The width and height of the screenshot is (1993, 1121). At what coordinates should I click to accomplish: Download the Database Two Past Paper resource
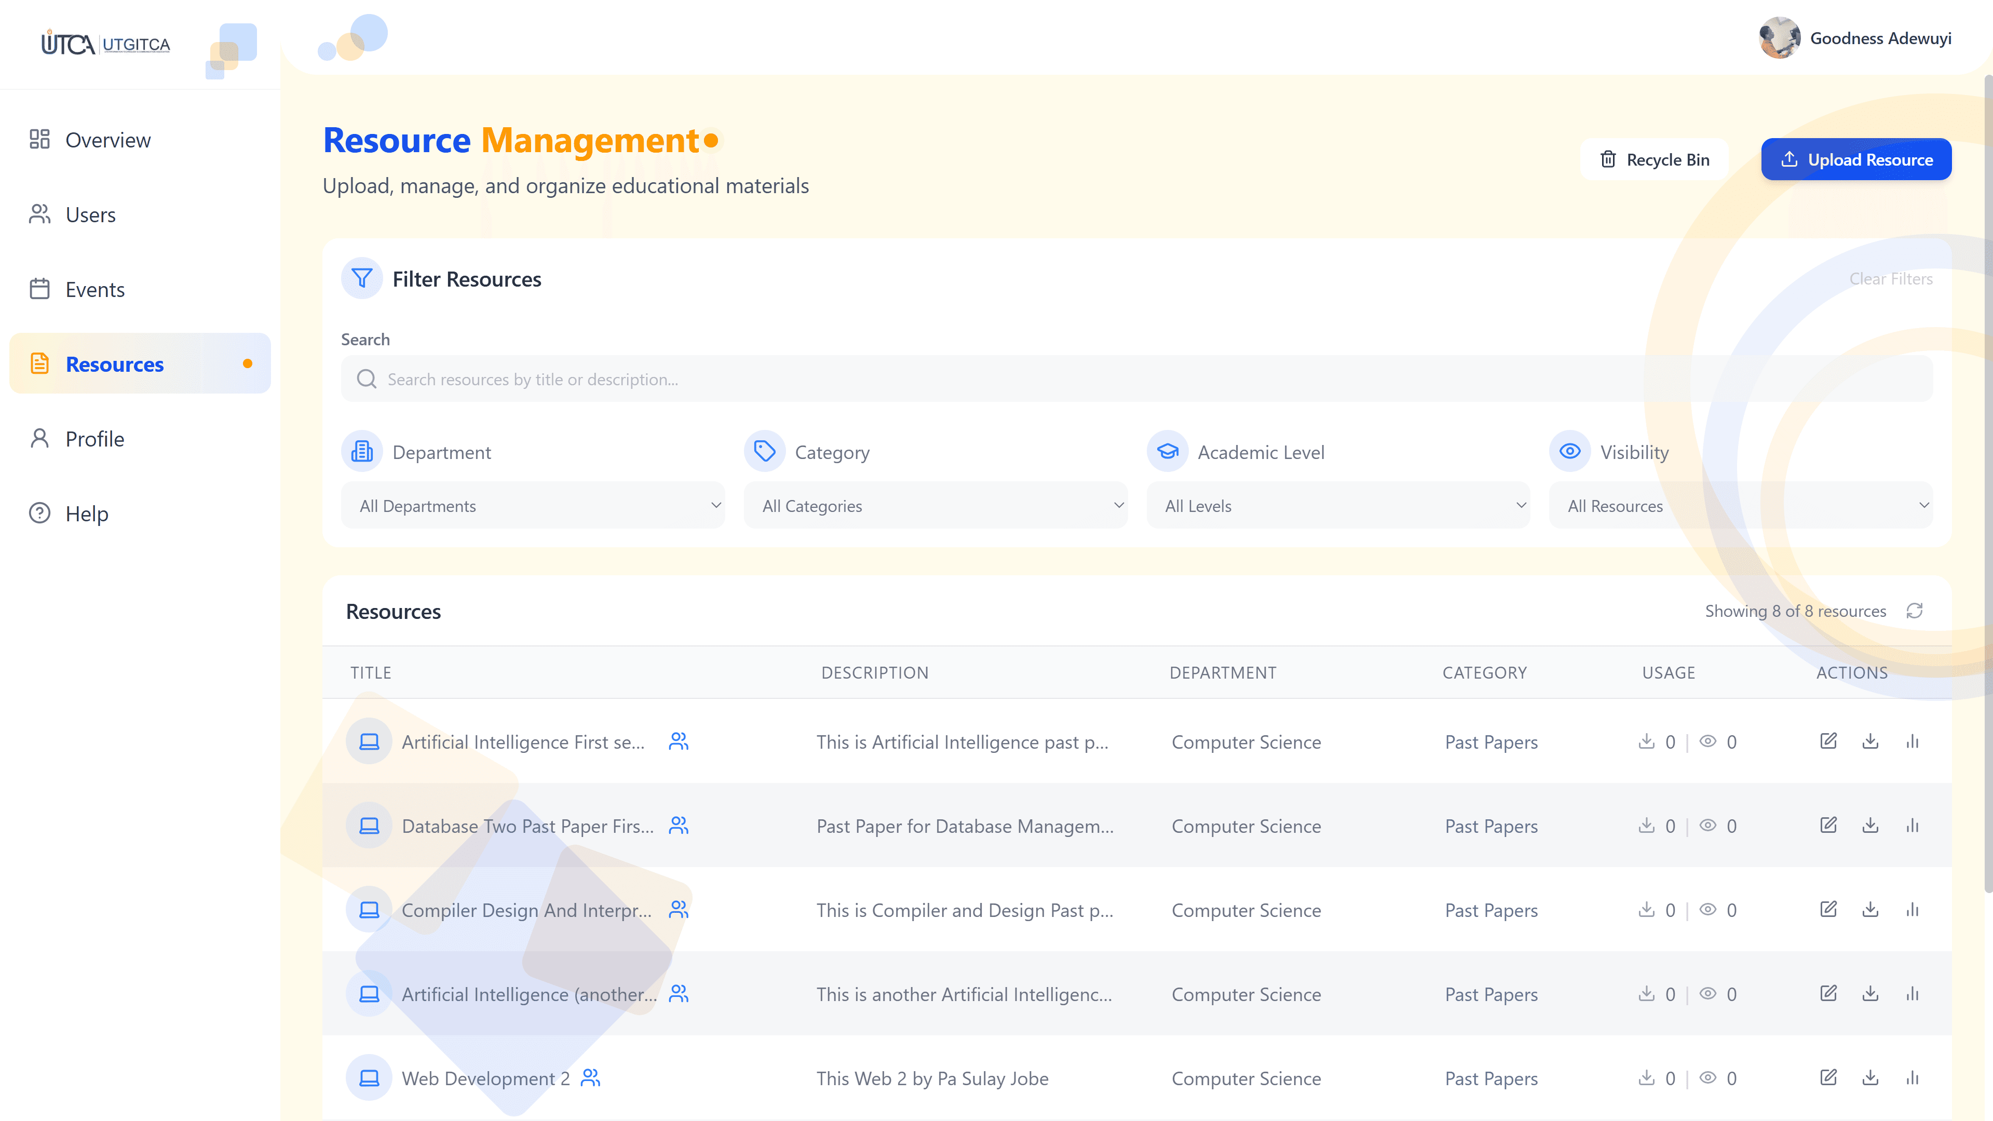[x=1870, y=826]
